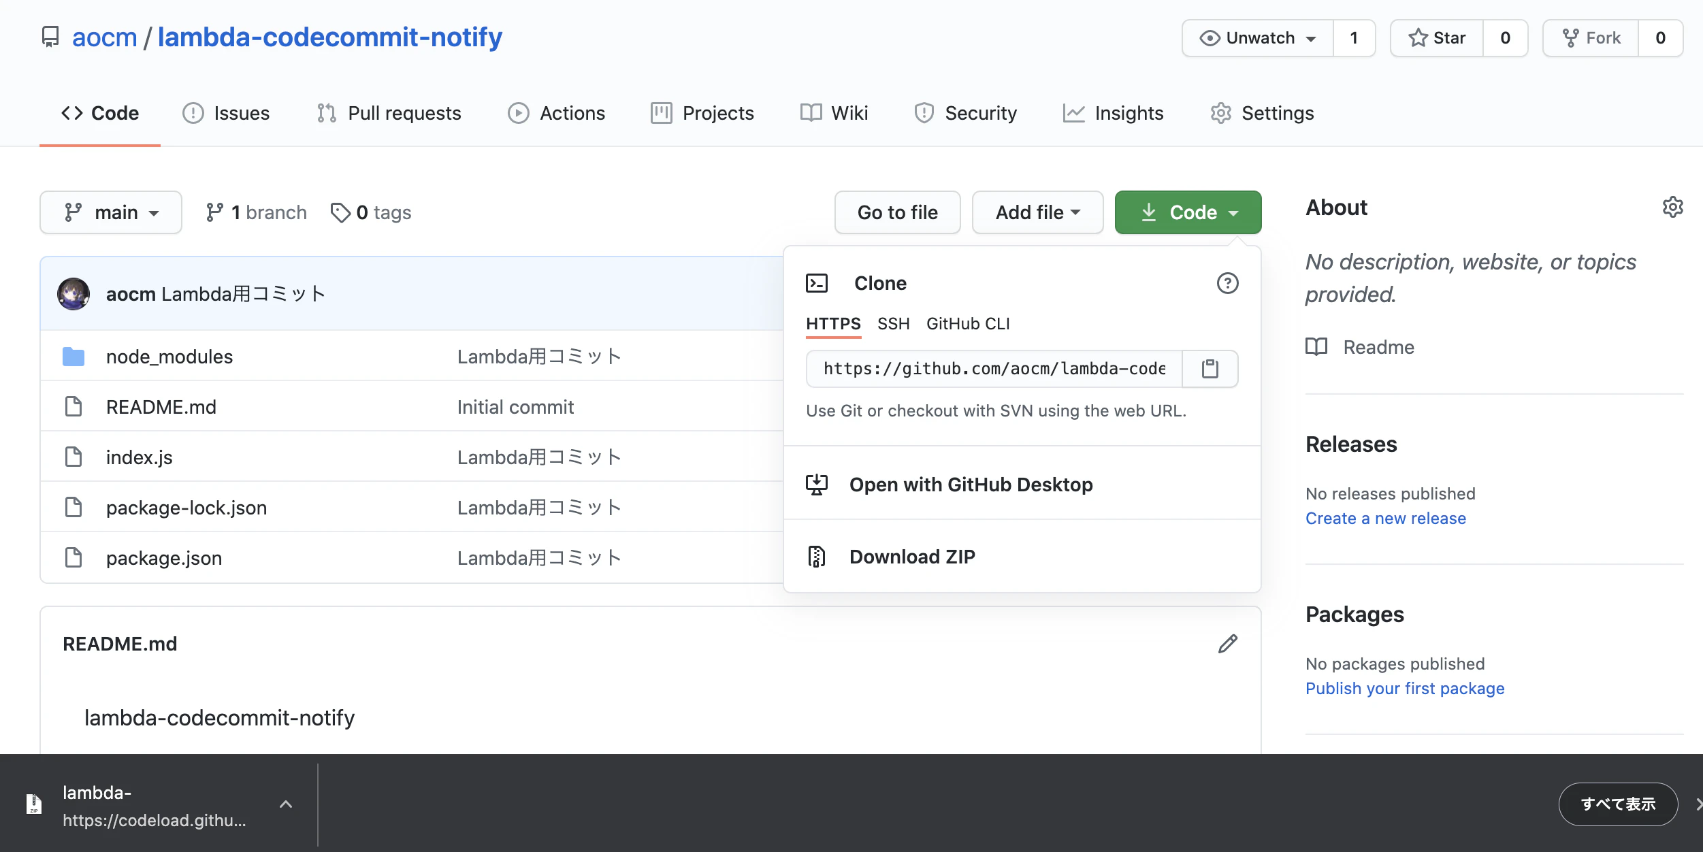Open the 1 branch link
Image resolution: width=1703 pixels, height=852 pixels.
point(257,212)
